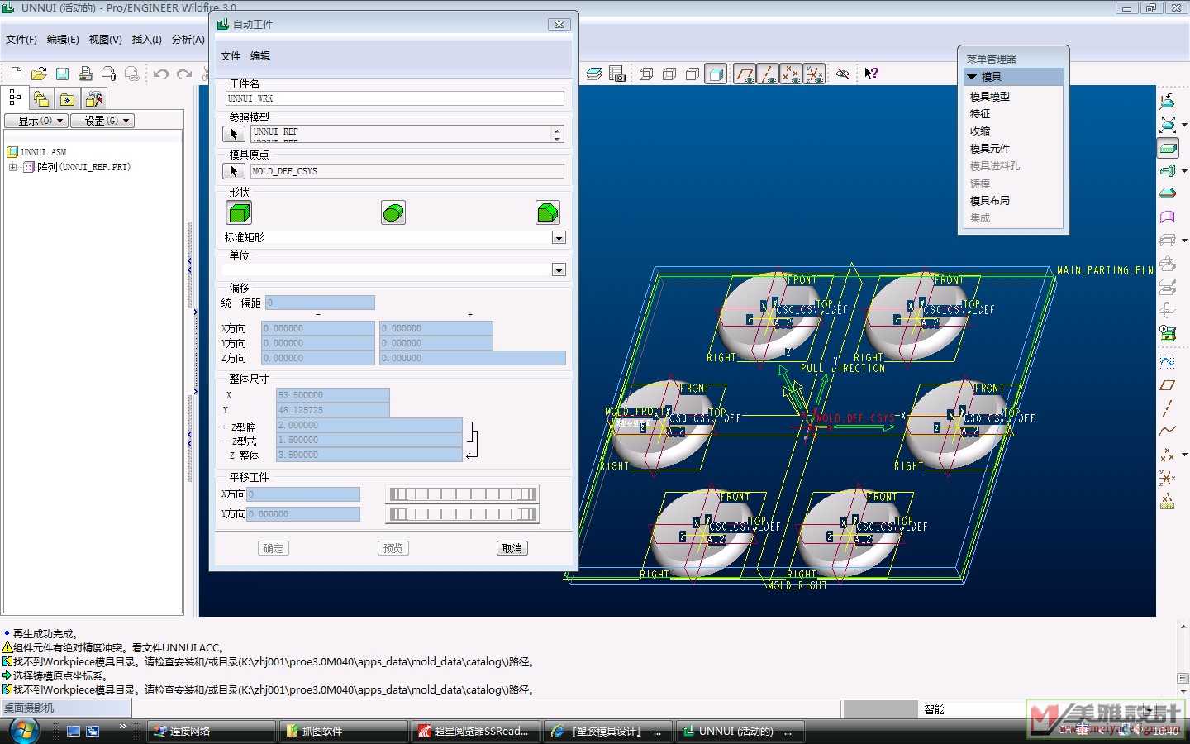This screenshot has width=1190, height=744.
Task: Click the 统一偏距 input field
Action: tap(320, 303)
